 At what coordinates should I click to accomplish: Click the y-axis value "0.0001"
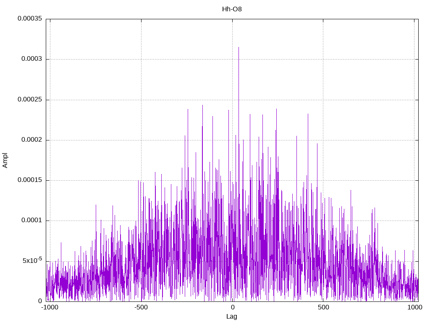point(32,220)
